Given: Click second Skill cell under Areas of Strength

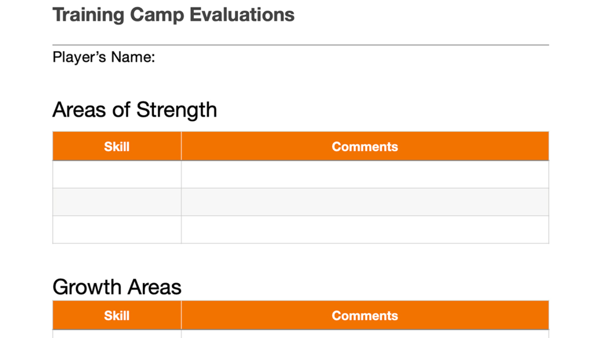Looking at the screenshot, I should [116, 202].
